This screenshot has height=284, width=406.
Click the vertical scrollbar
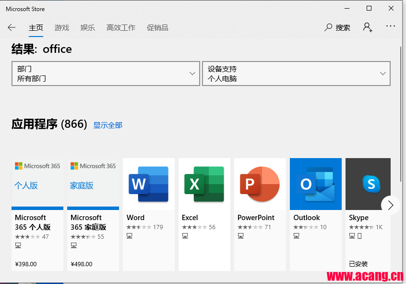point(401,114)
